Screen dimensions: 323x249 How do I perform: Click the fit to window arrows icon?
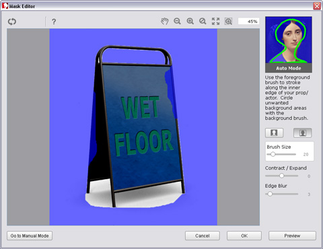point(215,22)
